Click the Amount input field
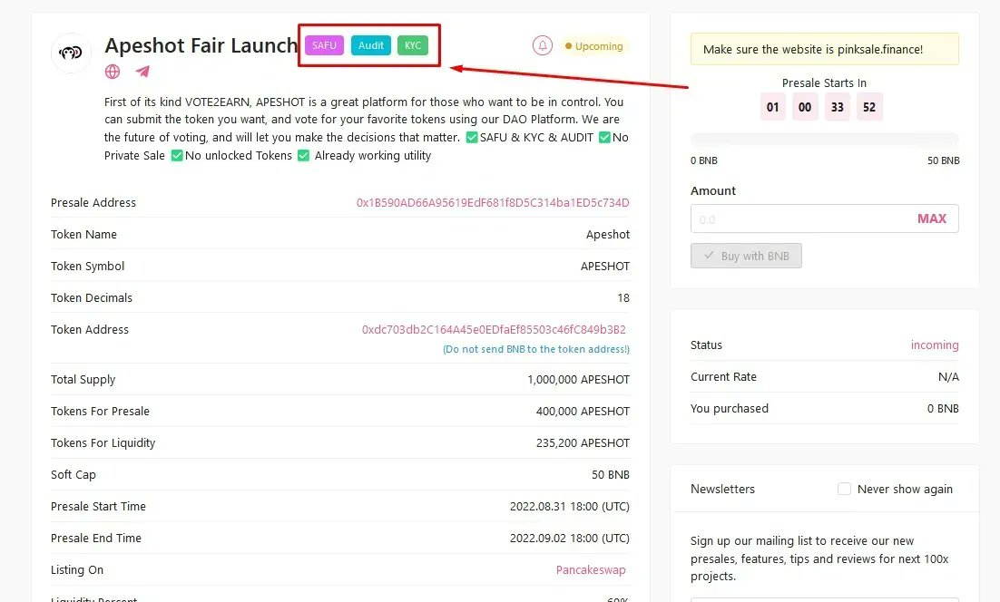This screenshot has width=1000, height=602. pyautogui.click(x=824, y=218)
